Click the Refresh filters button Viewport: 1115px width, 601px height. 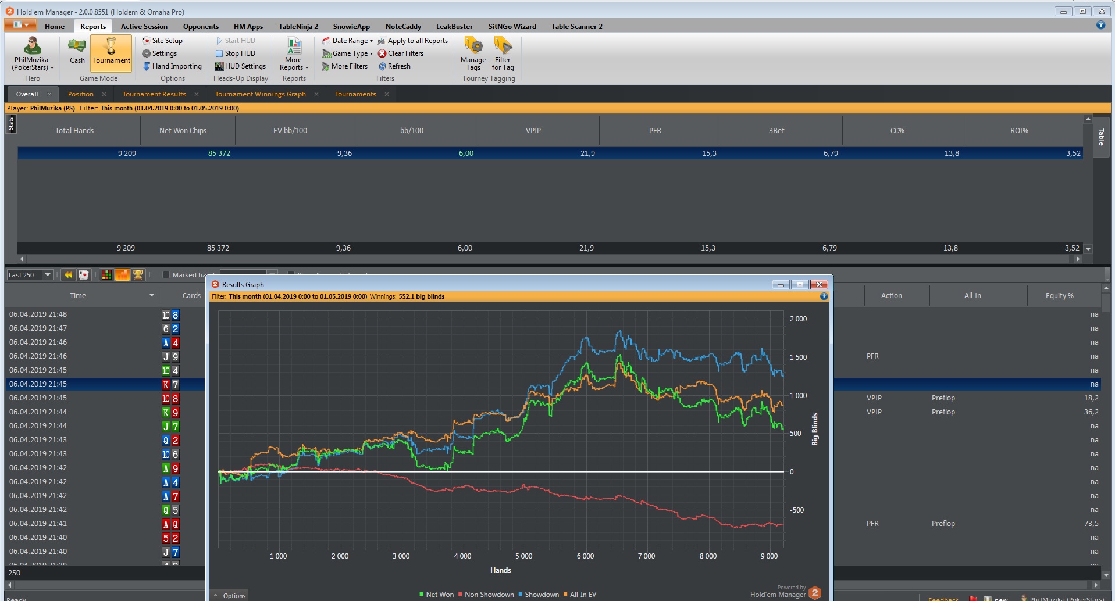coord(394,66)
